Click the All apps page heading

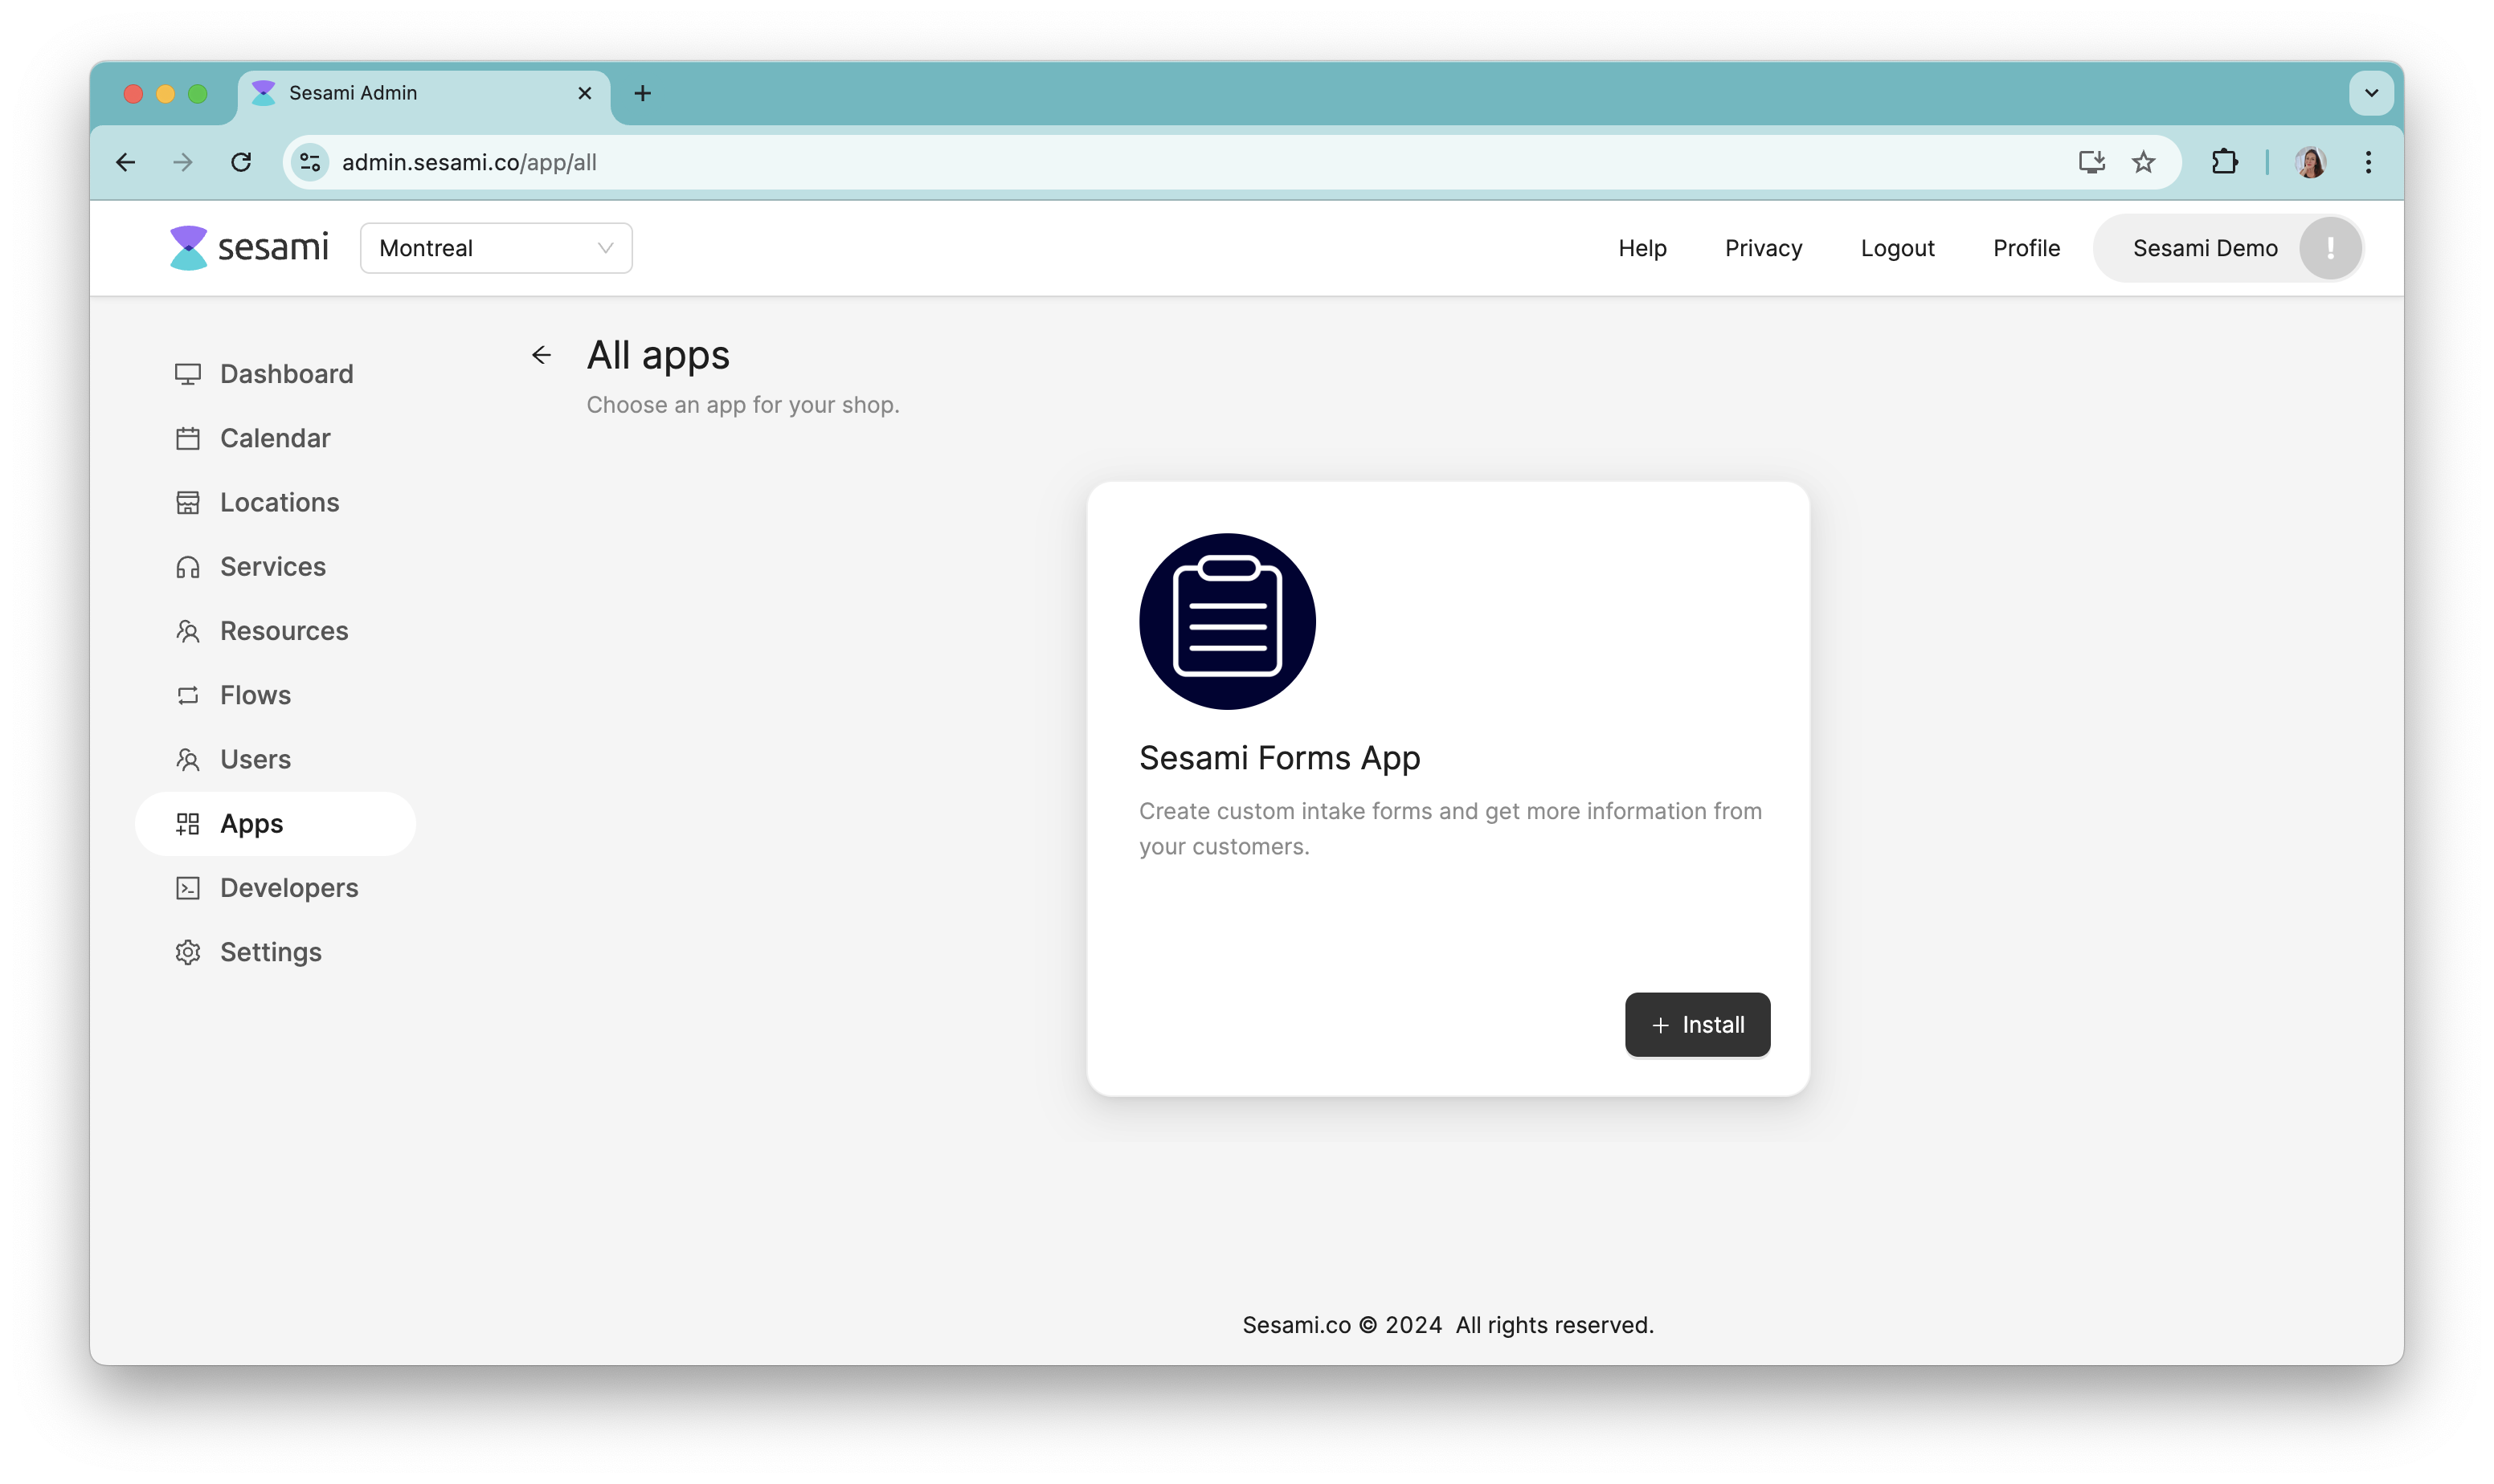click(x=657, y=355)
